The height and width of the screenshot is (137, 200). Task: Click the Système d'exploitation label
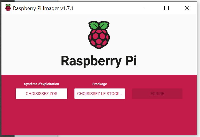pos(41,84)
